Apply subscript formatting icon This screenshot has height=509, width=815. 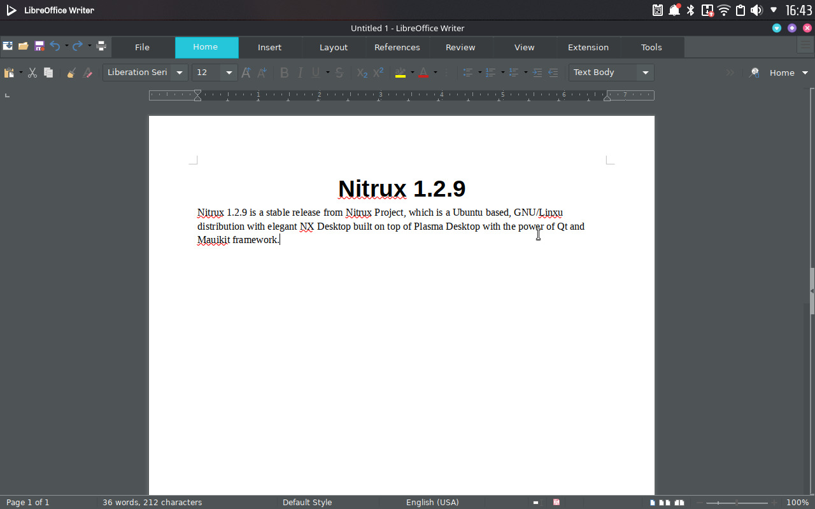(362, 73)
